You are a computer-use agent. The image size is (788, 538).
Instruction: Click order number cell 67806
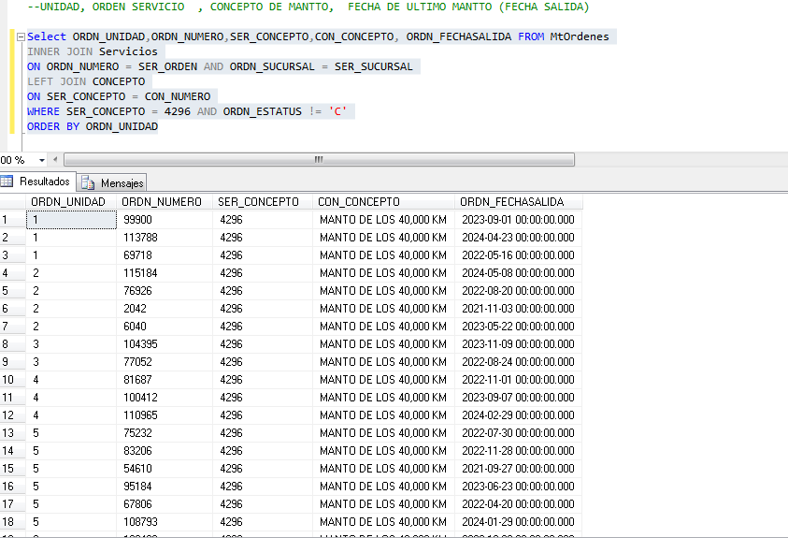(165, 504)
